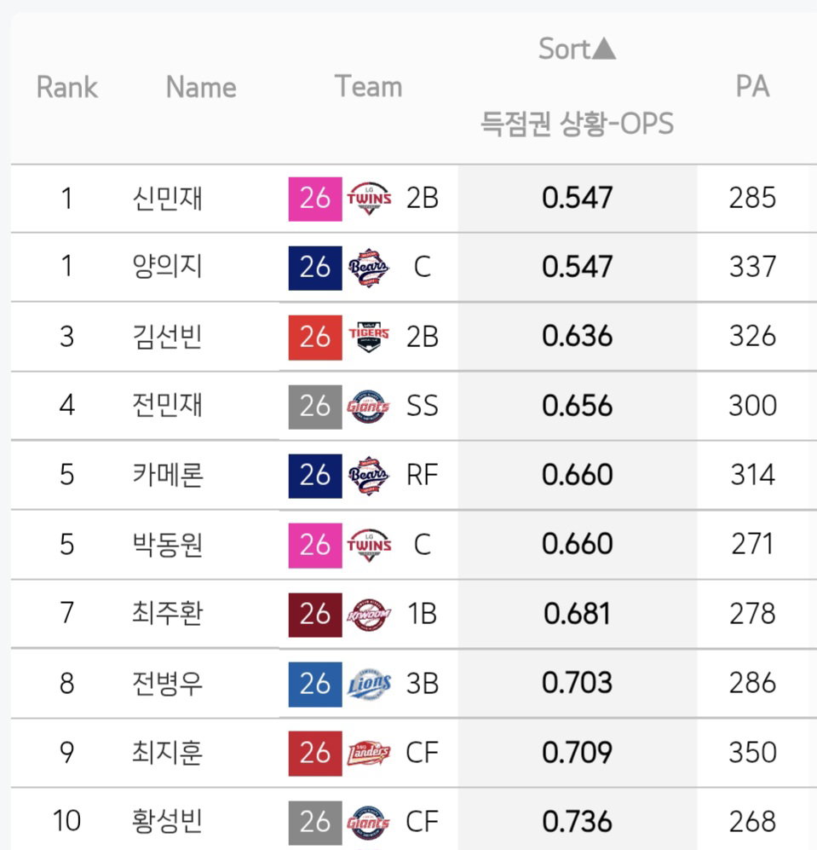The image size is (817, 850).
Task: Click the pink 26 year badge for 신민재
Action: (x=315, y=199)
